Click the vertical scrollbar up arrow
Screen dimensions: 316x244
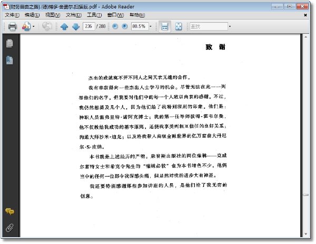[x=305, y=37]
